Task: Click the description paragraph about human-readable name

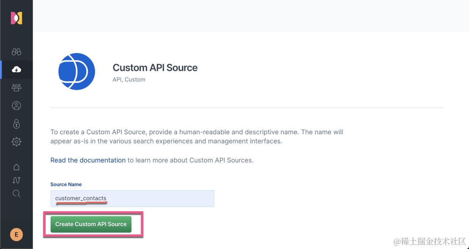Action: pos(197,137)
